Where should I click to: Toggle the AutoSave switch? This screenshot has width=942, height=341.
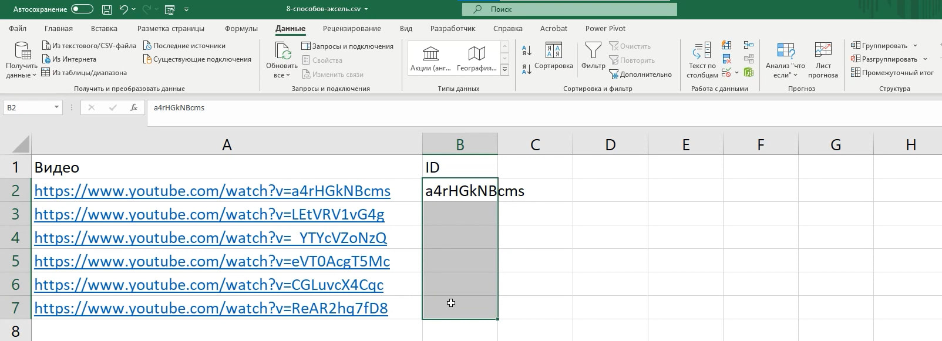tap(82, 9)
